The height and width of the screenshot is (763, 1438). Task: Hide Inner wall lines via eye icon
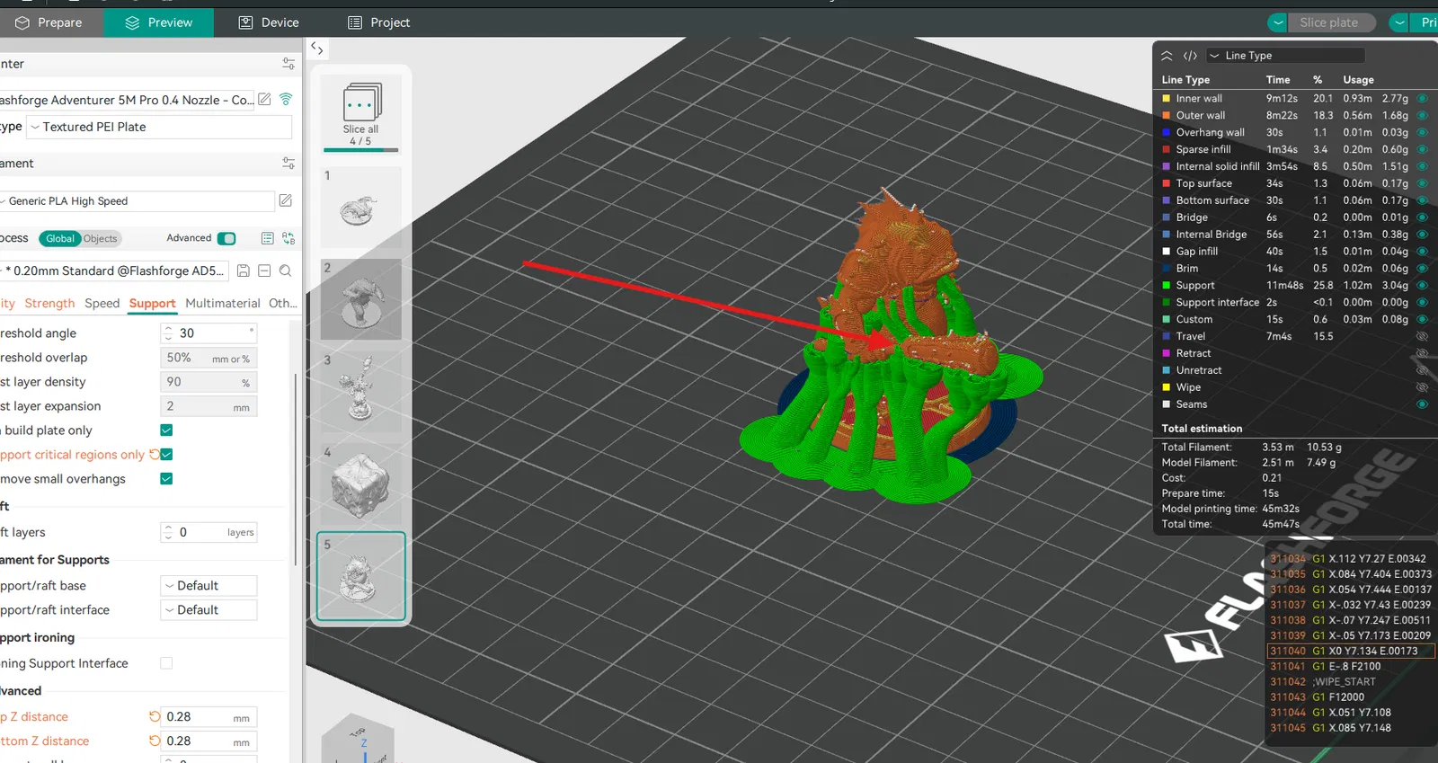[1422, 98]
